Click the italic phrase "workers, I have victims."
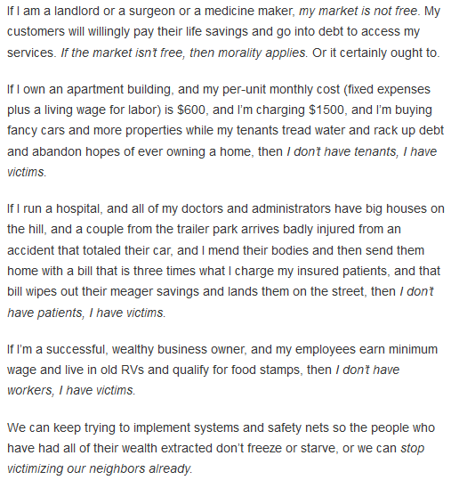Viewport: 451px width, 480px height. click(71, 390)
